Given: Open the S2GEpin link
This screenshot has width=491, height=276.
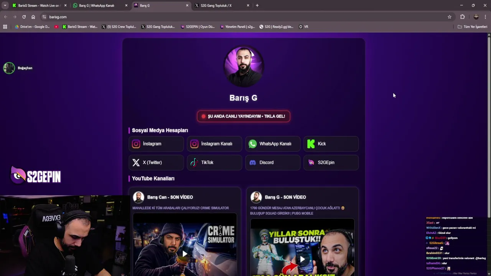Looking at the screenshot, I should tap(331, 163).
